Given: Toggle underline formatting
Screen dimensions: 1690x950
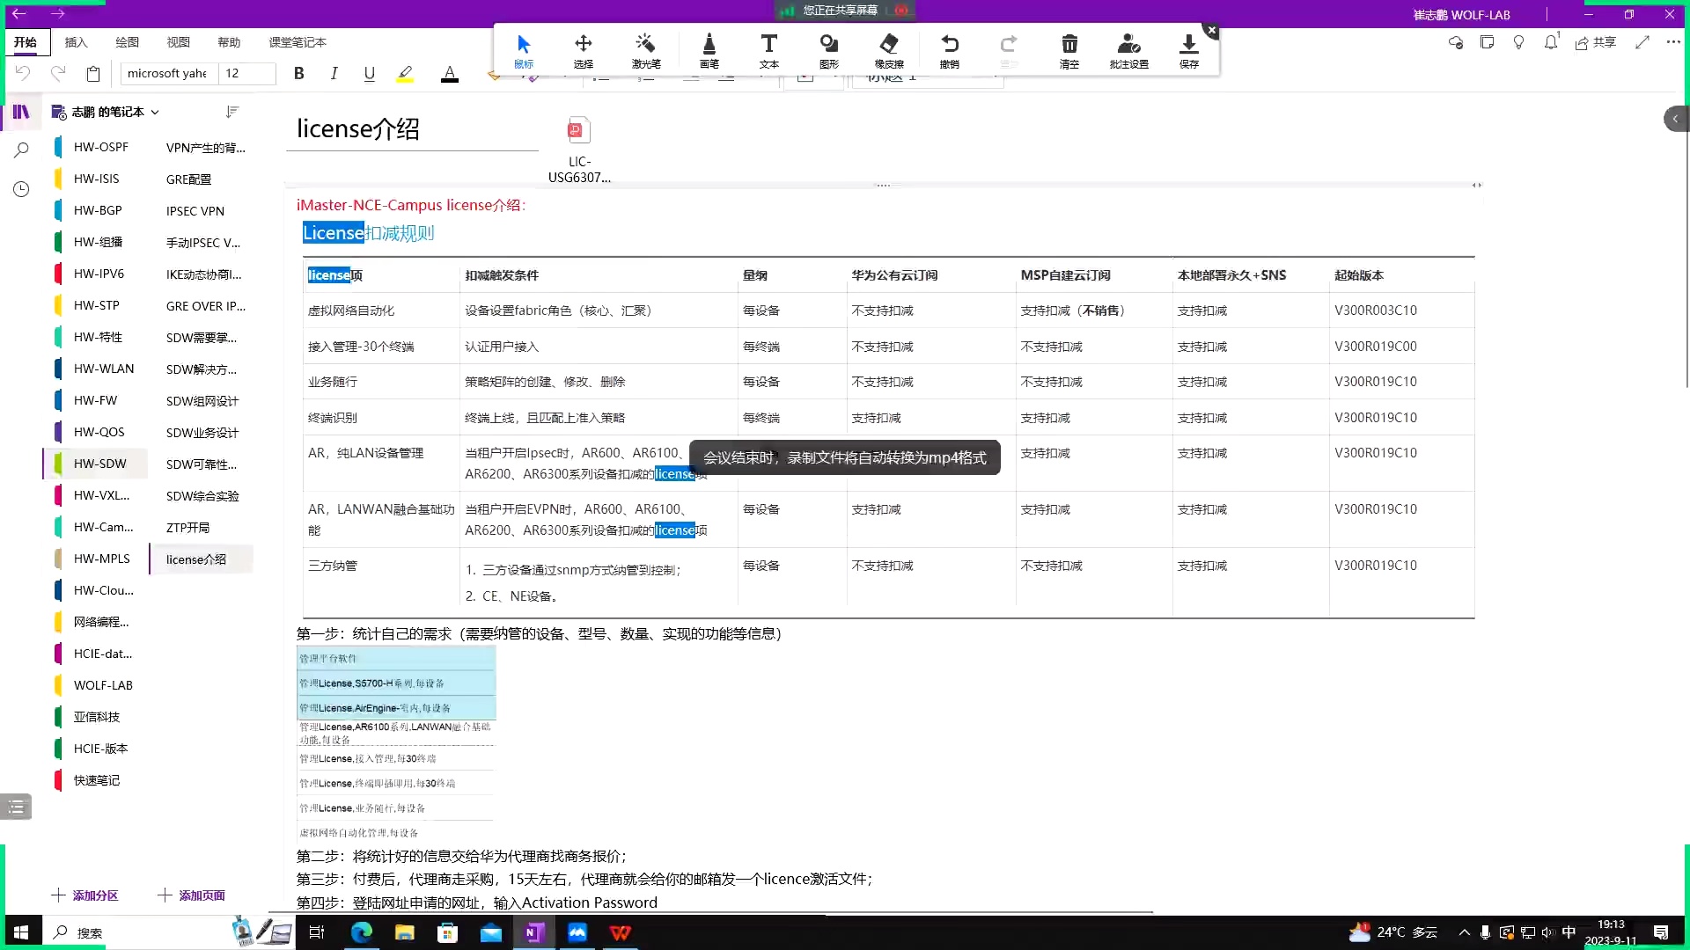Looking at the screenshot, I should (x=369, y=74).
